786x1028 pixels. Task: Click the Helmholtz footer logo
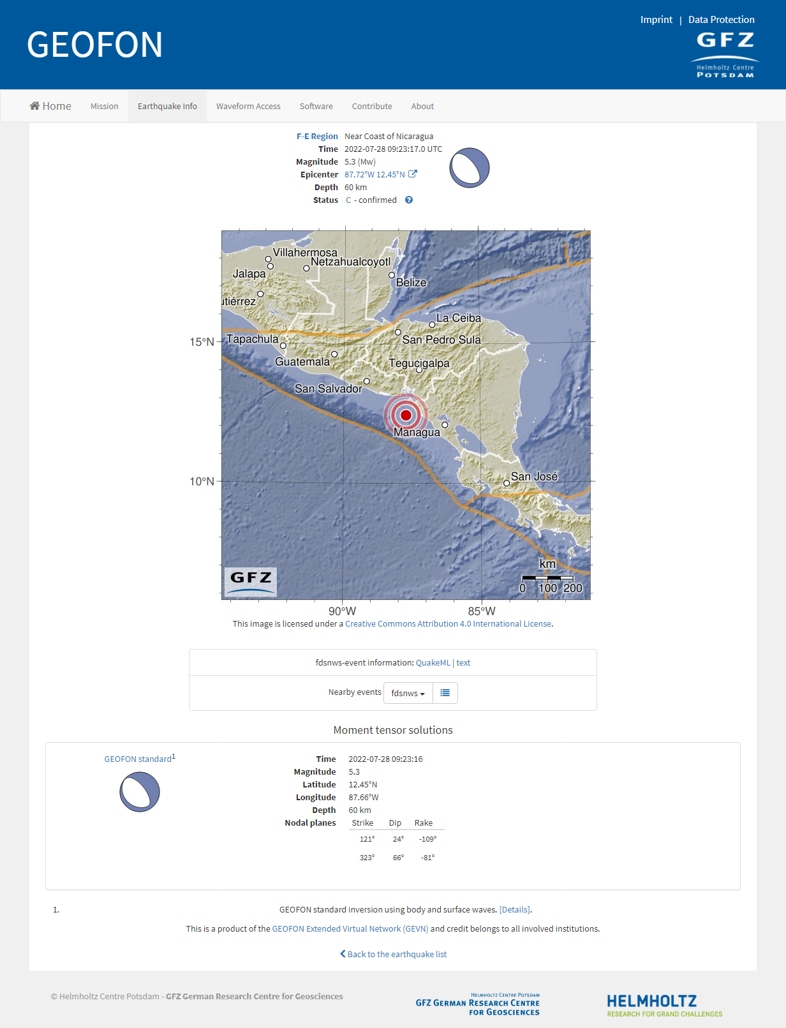[664, 1005]
